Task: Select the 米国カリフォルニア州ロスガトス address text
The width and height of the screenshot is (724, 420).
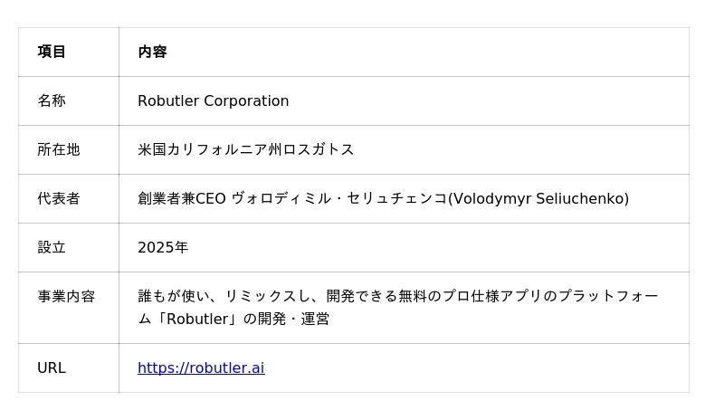Action: click(245, 149)
